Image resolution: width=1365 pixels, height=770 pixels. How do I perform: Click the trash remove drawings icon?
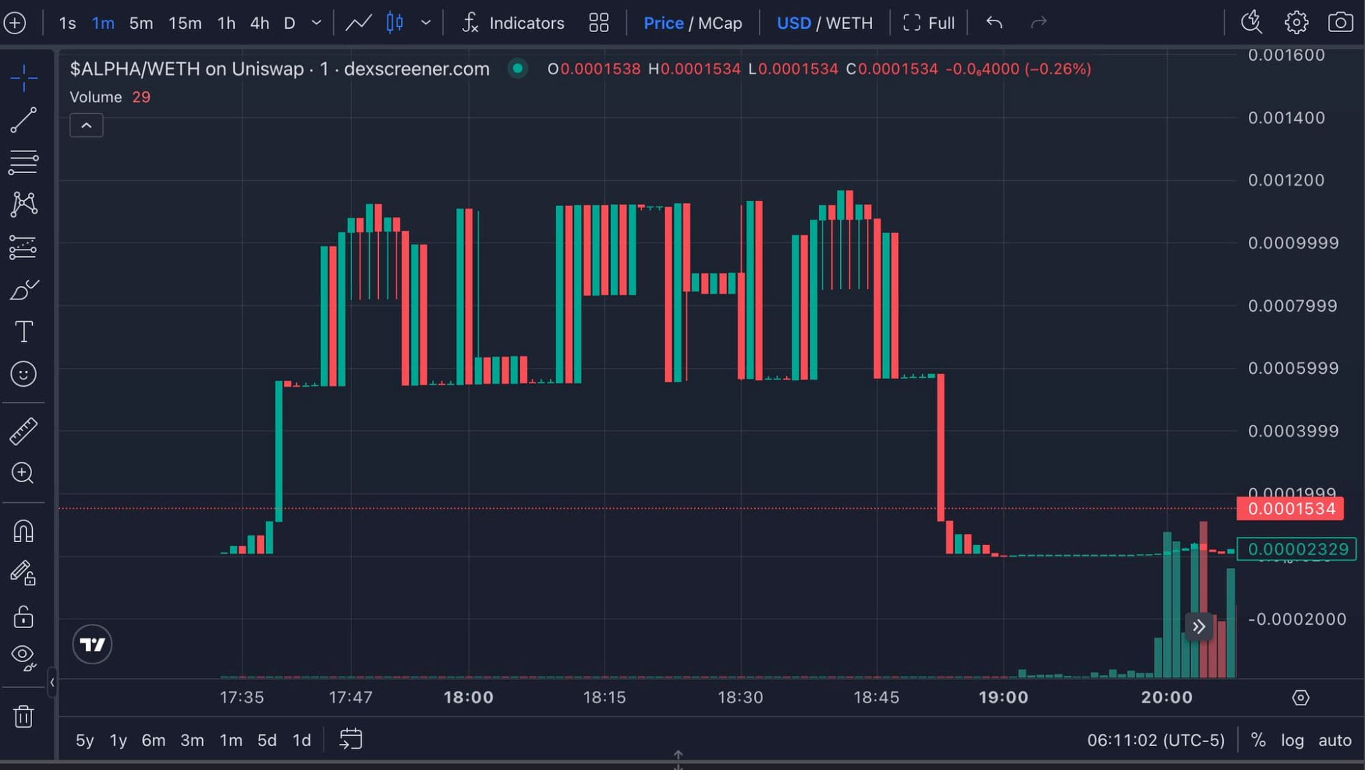(23, 716)
